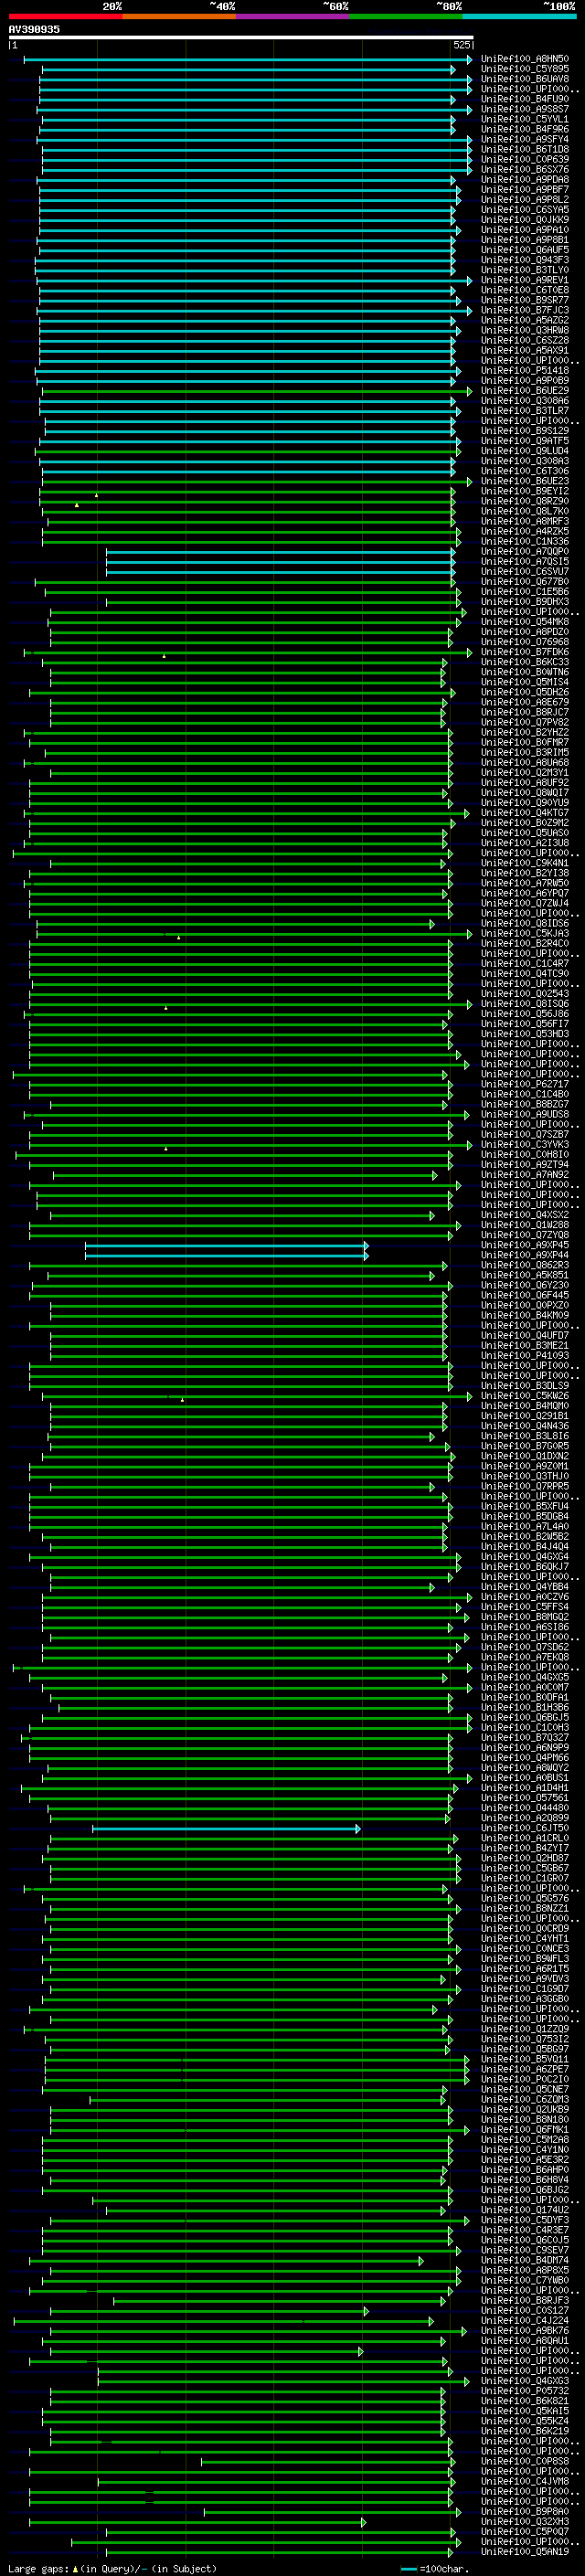The width and height of the screenshot is (585, 2576).
Task: Click the green ~80% identity legend bar
Action: pyautogui.click(x=406, y=16)
